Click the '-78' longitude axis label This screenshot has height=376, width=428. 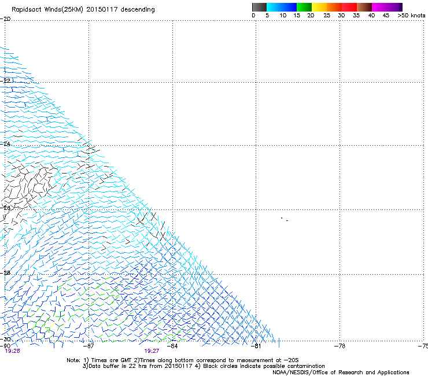tap(340, 346)
